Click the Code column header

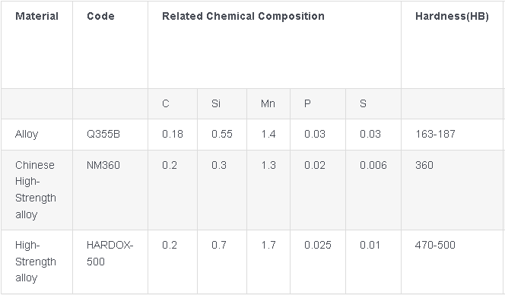[100, 16]
